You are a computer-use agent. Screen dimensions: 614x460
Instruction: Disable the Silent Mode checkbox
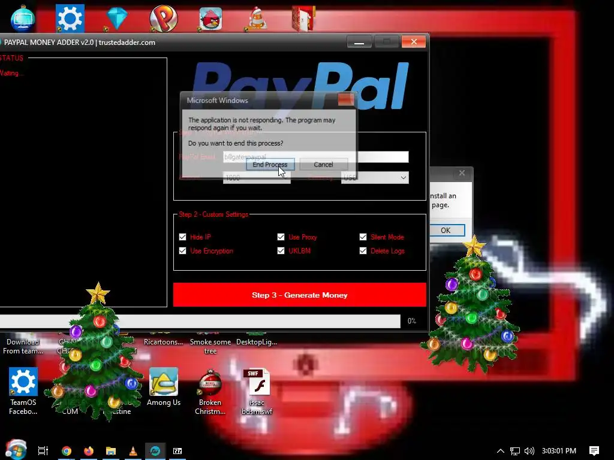click(363, 237)
